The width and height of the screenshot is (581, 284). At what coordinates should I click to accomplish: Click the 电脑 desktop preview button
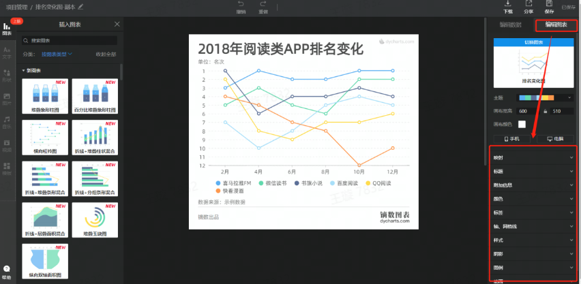click(555, 139)
